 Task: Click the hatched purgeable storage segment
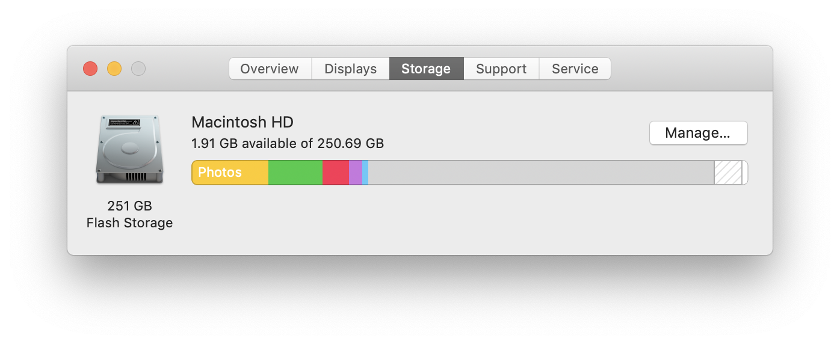tap(728, 173)
